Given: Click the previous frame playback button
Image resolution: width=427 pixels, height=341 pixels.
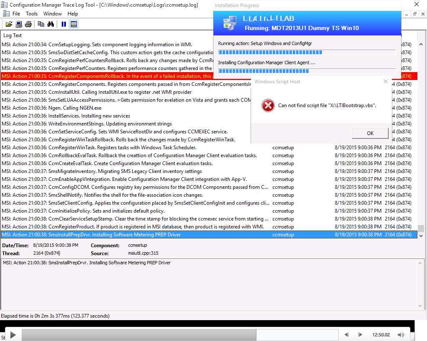Looking at the screenshot, I should 347,335.
